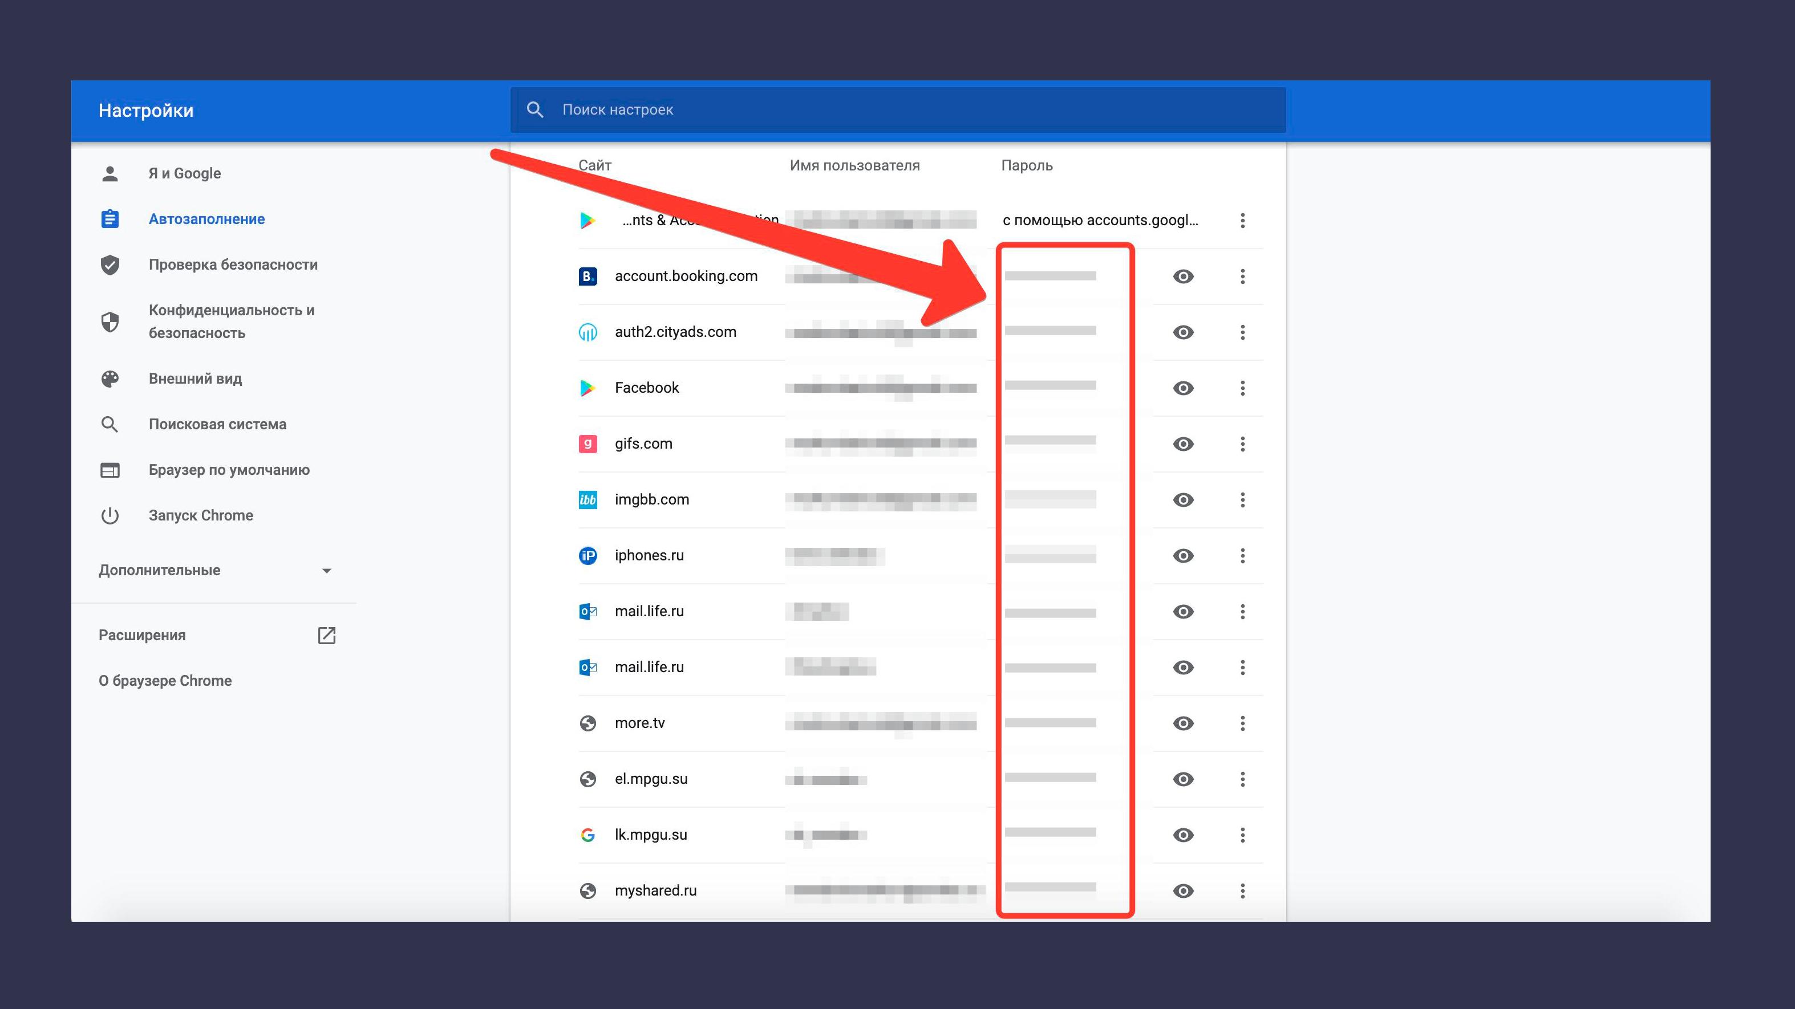Open the gifs.com site link
The image size is (1795, 1009).
point(643,444)
